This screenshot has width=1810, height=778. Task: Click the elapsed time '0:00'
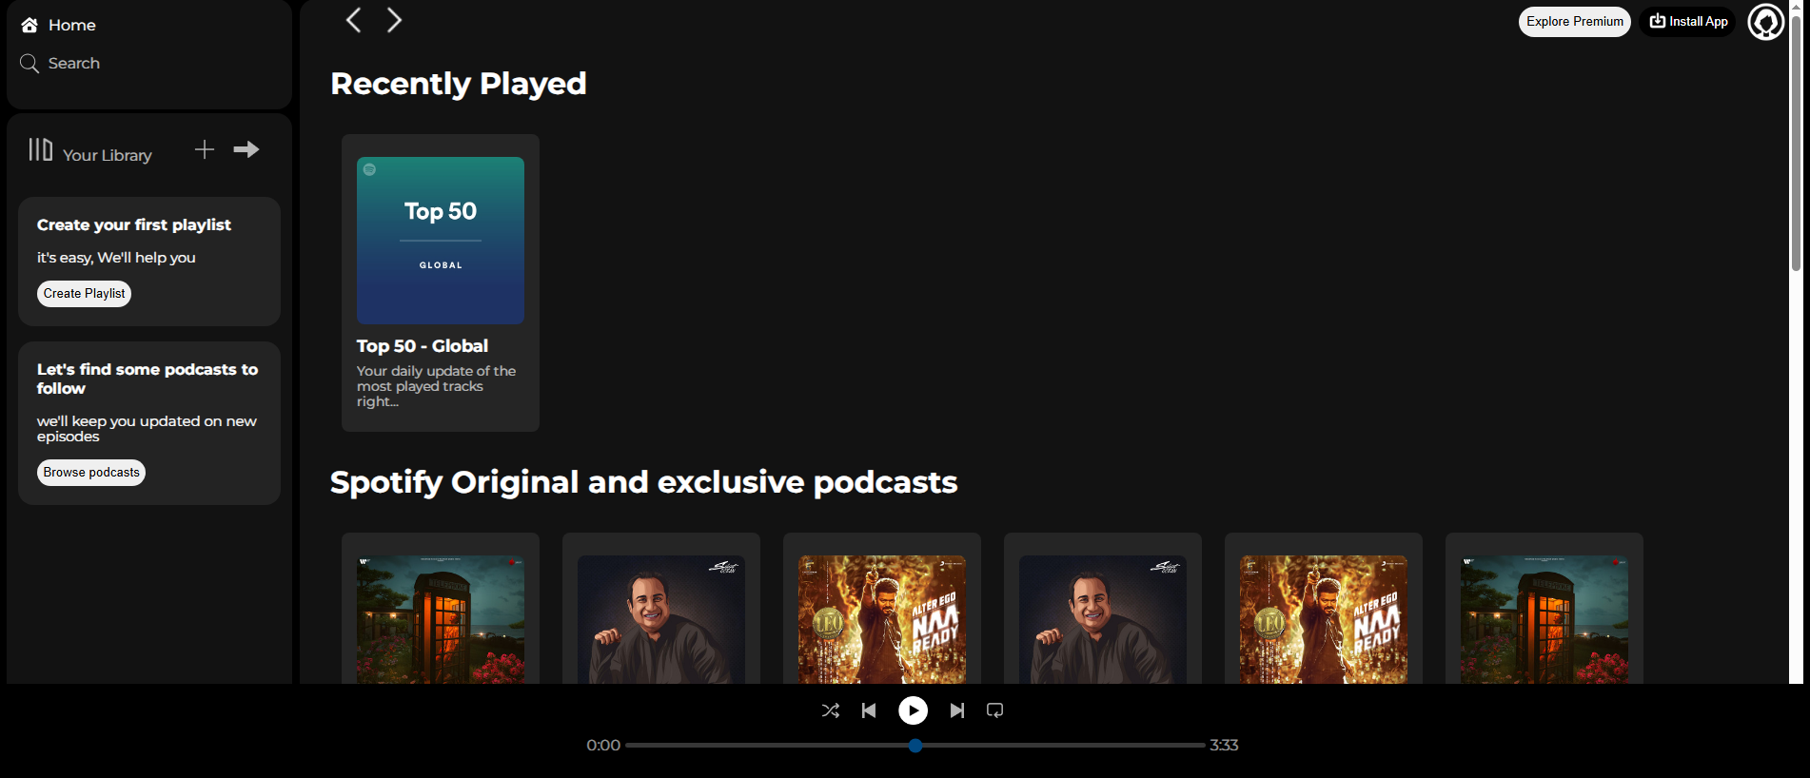[603, 746]
